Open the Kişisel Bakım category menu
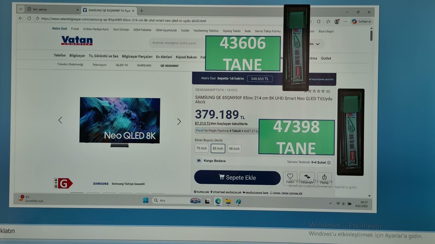 (x=186, y=57)
